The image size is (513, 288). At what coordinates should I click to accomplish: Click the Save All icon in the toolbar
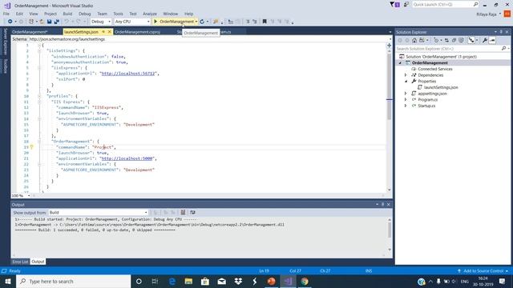(x=56, y=22)
